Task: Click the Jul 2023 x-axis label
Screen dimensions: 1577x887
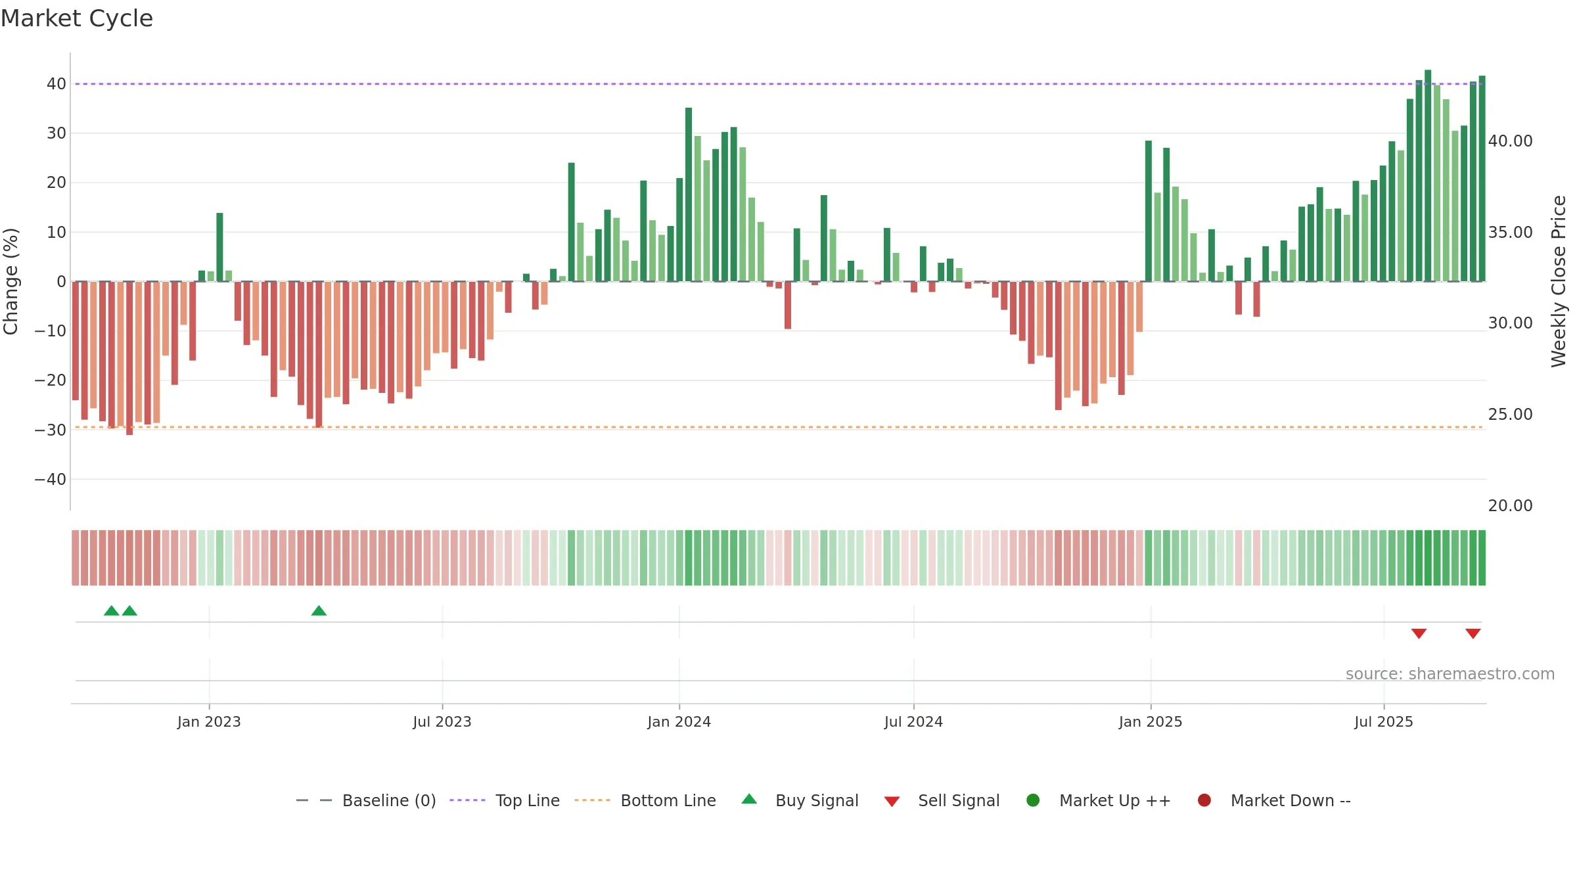Action: (x=442, y=721)
